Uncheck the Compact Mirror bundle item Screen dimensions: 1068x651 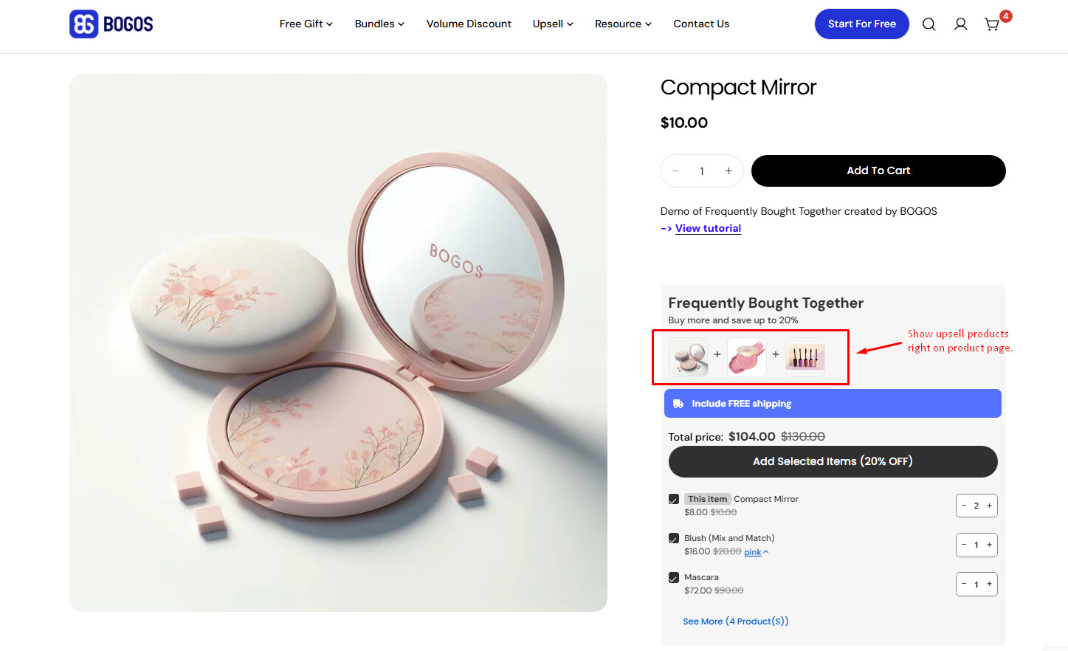(674, 500)
